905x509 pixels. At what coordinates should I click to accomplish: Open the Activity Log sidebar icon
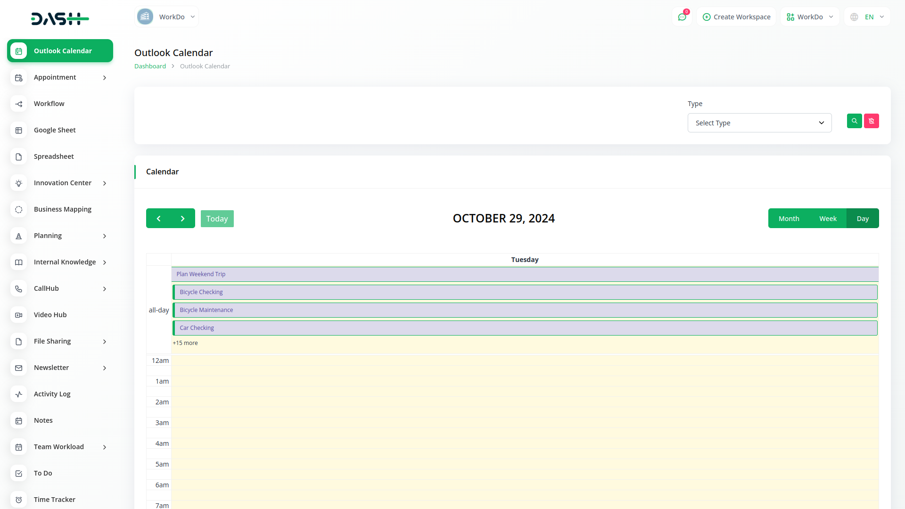point(19,394)
